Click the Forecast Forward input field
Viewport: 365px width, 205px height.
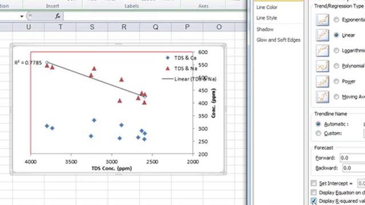pos(352,158)
